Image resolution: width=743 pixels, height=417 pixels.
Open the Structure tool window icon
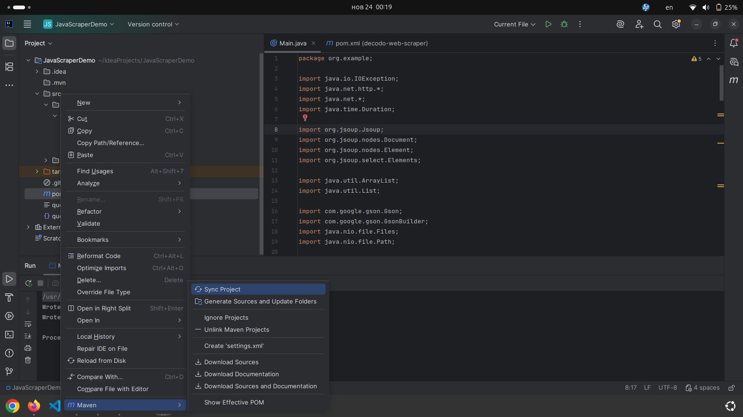coord(9,67)
